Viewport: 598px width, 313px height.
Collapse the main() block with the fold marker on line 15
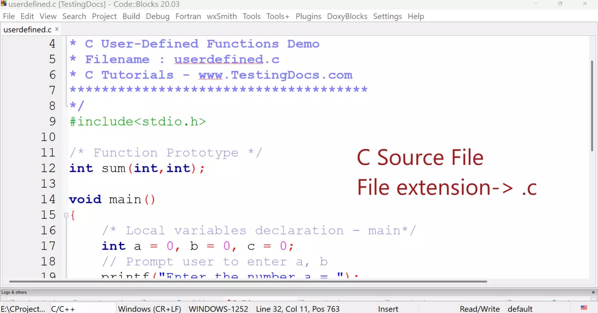click(66, 214)
